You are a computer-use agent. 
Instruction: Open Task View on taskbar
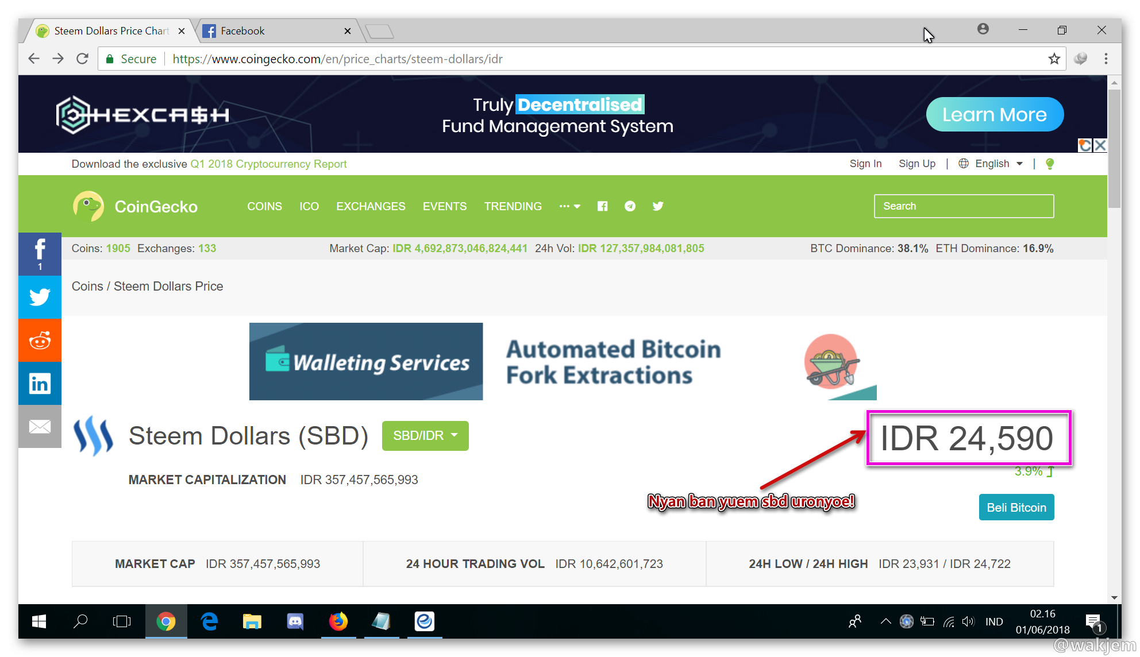(x=122, y=621)
